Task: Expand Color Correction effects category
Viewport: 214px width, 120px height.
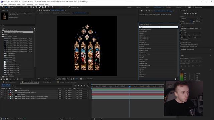Action: pyautogui.click(x=140, y=44)
